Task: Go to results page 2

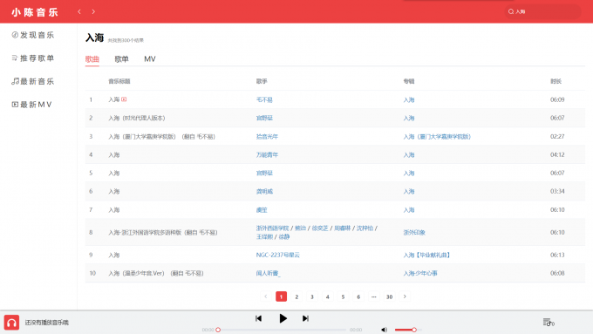Action: click(x=296, y=297)
